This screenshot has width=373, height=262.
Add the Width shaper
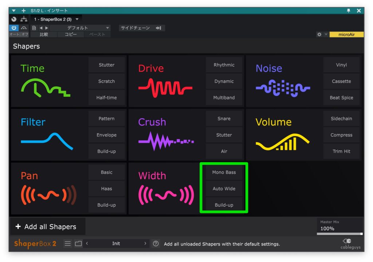pos(165,188)
